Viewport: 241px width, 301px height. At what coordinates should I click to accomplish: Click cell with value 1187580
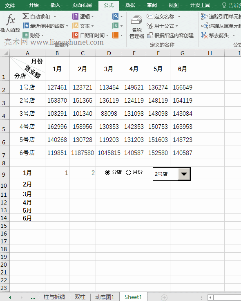pos(83,153)
